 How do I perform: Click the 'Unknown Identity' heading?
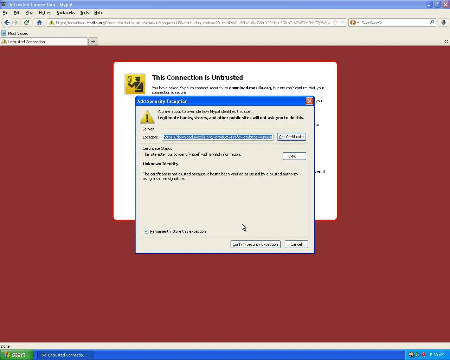[x=160, y=164]
